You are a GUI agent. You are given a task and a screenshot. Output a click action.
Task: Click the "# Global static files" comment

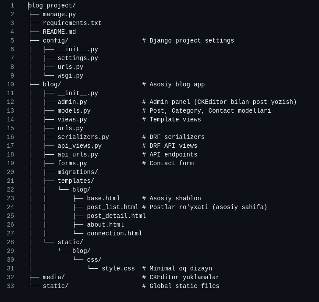coord(181,286)
